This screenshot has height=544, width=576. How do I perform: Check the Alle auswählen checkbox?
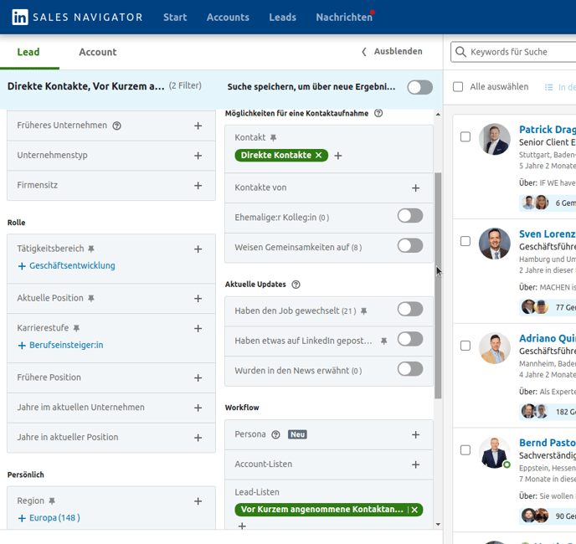pyautogui.click(x=458, y=87)
